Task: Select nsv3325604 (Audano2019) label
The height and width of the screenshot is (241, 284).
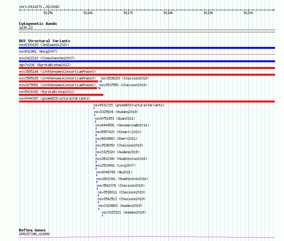Action: 116,112
